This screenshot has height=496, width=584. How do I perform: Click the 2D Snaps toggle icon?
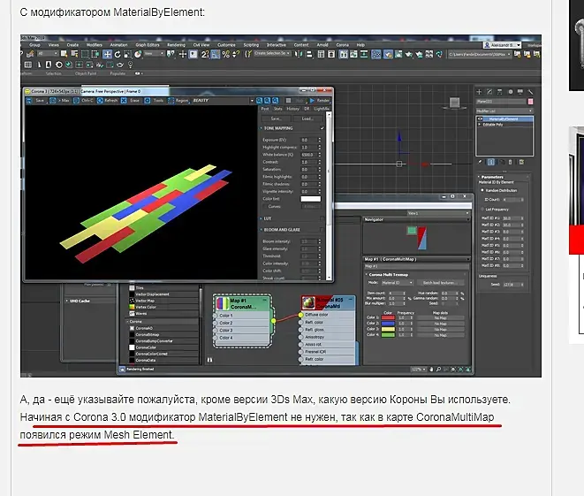pos(205,55)
